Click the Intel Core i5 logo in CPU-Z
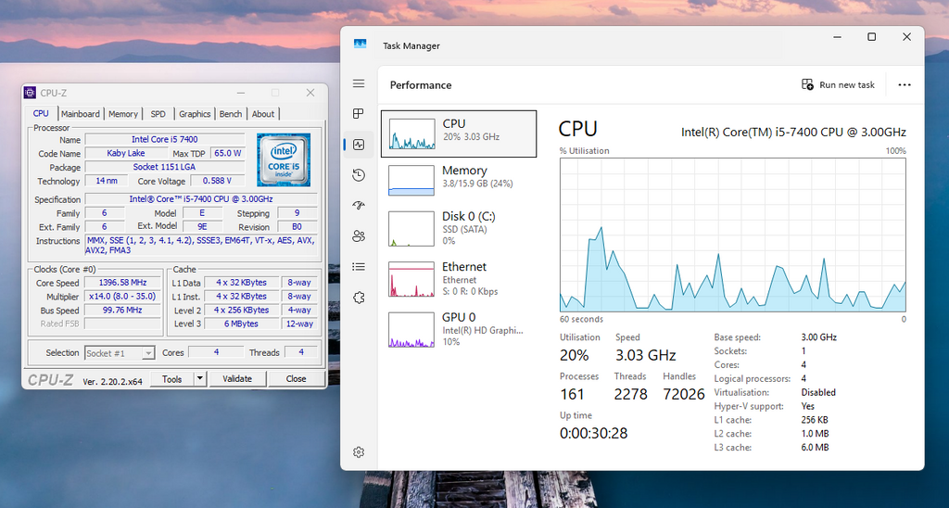The image size is (949, 508). [284, 159]
